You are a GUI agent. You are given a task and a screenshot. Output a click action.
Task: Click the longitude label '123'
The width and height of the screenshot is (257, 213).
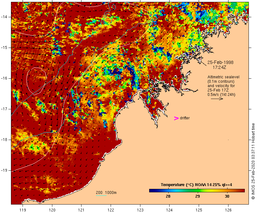click(x=140, y=210)
